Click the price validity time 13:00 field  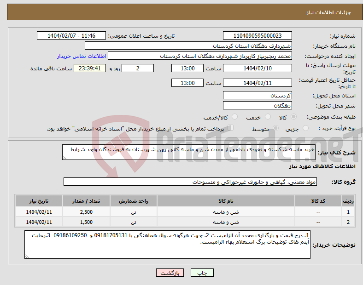tap(187, 83)
